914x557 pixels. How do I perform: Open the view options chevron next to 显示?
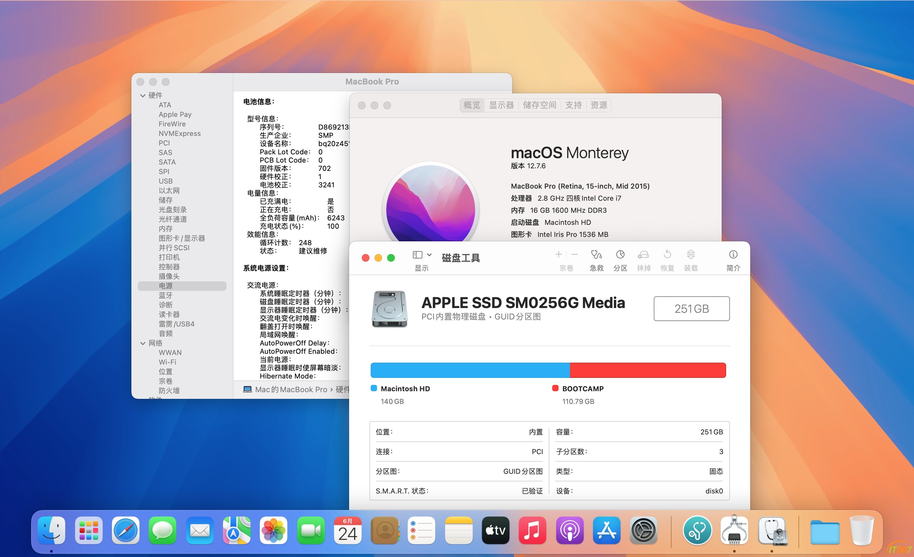pyautogui.click(x=429, y=255)
